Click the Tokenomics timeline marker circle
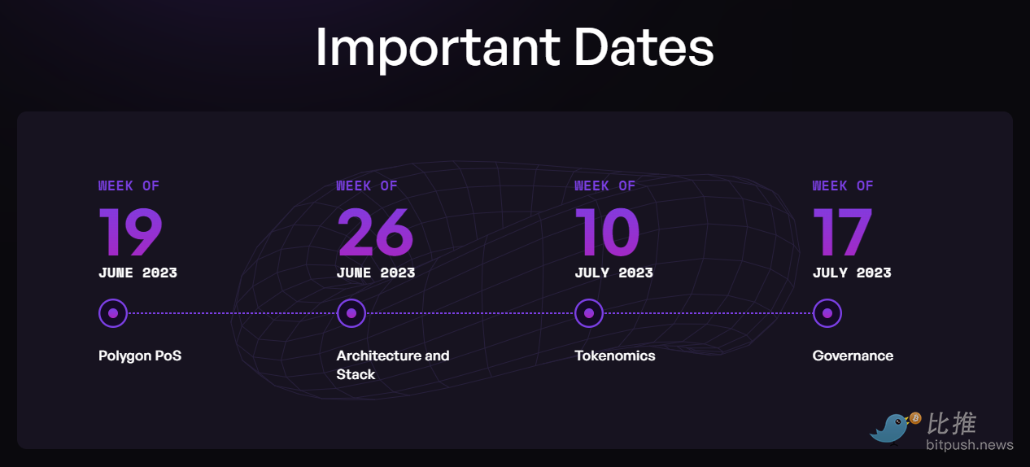Viewport: 1030px width, 467px height. 589,313
